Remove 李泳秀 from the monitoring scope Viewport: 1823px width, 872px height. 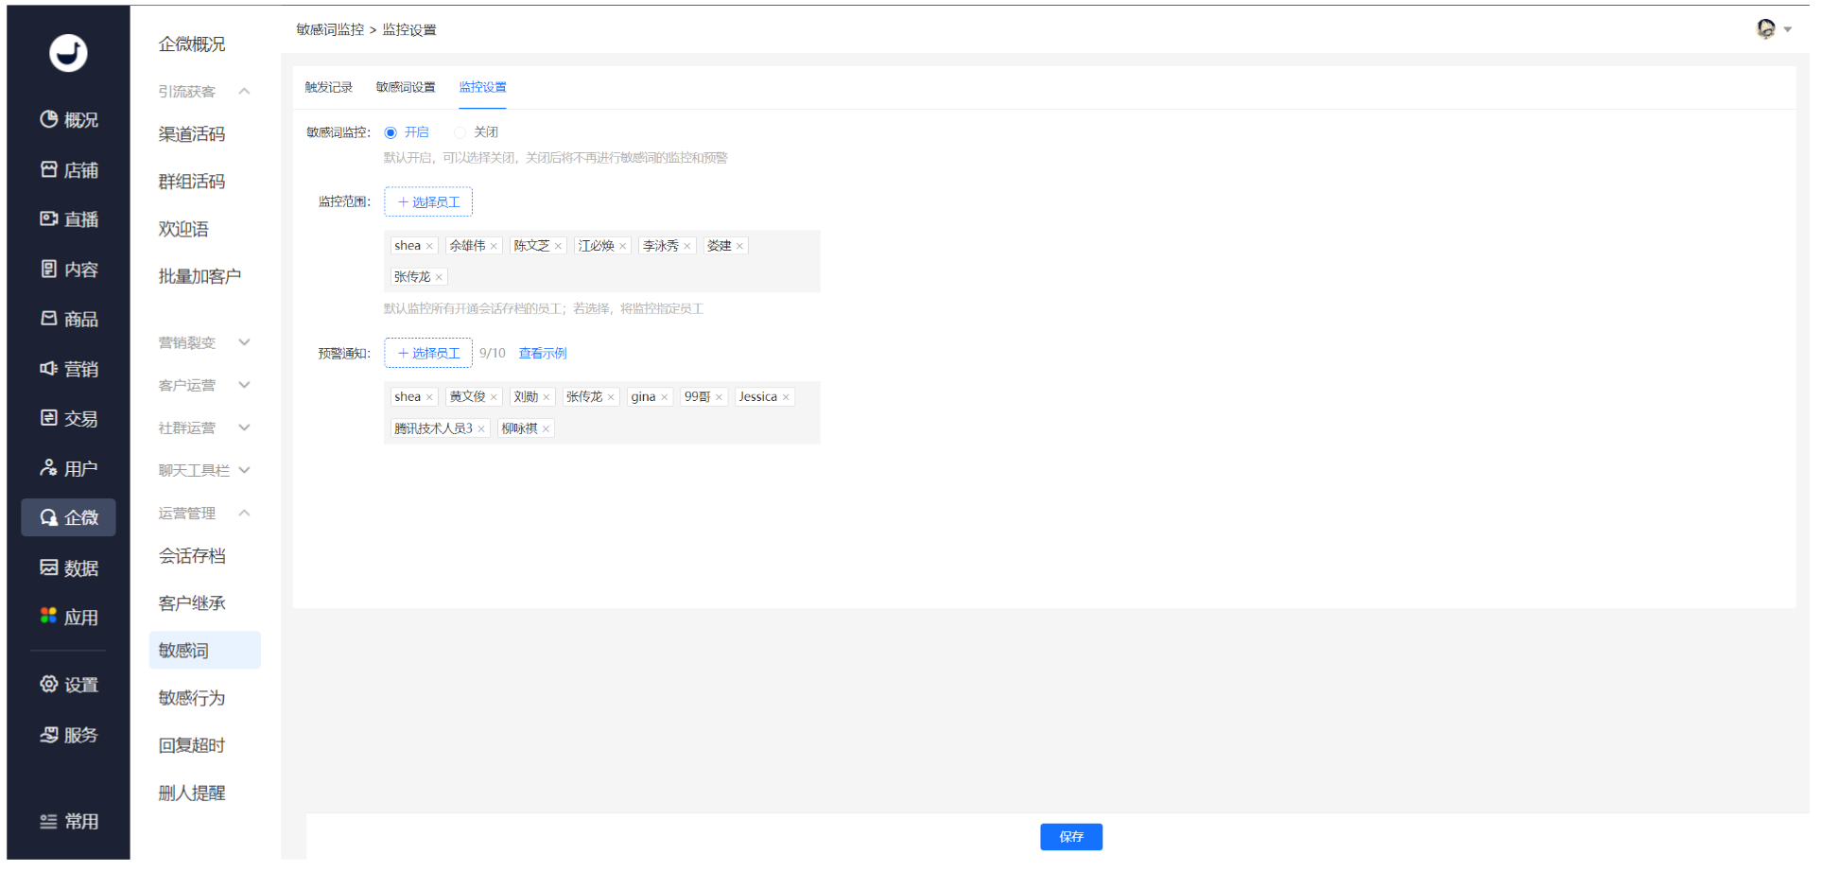pos(687,246)
